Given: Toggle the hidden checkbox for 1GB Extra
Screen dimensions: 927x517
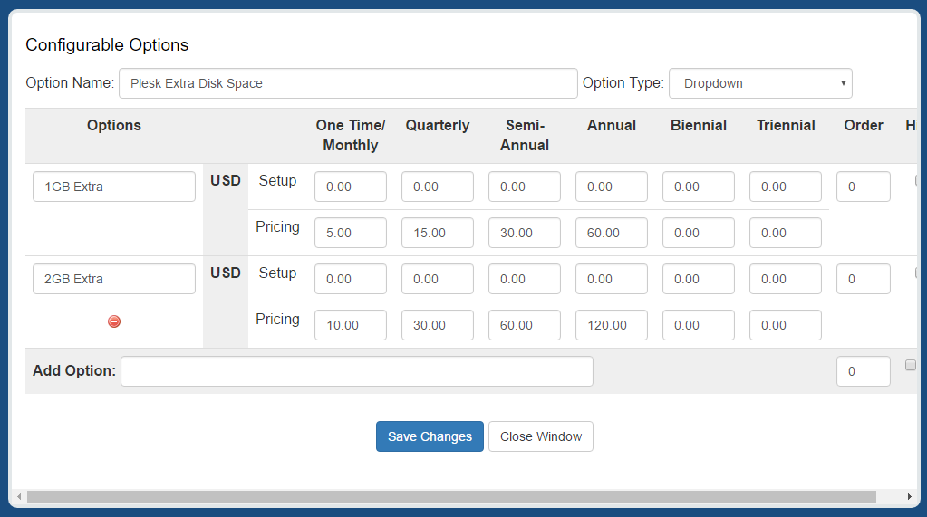Looking at the screenshot, I should [917, 180].
